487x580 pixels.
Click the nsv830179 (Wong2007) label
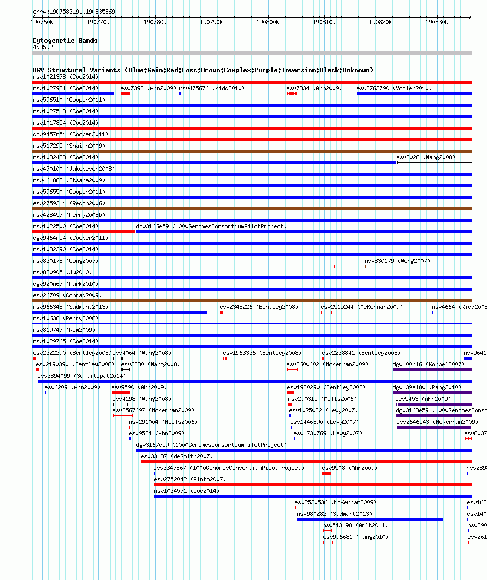(397, 261)
